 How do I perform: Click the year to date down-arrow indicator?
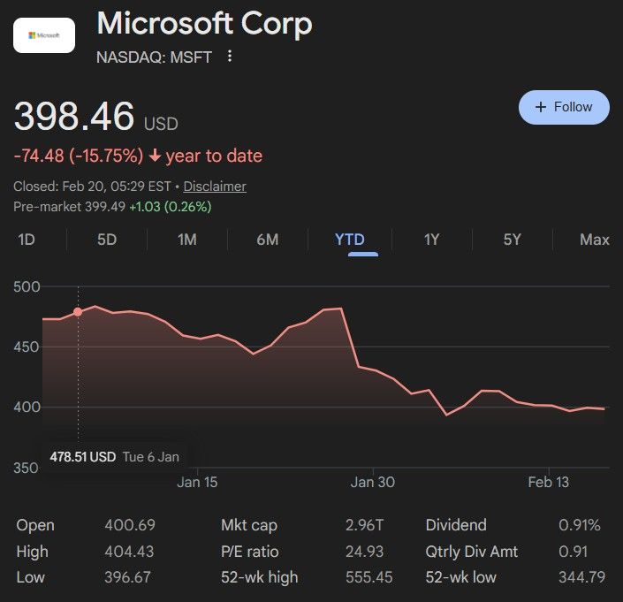[155, 156]
